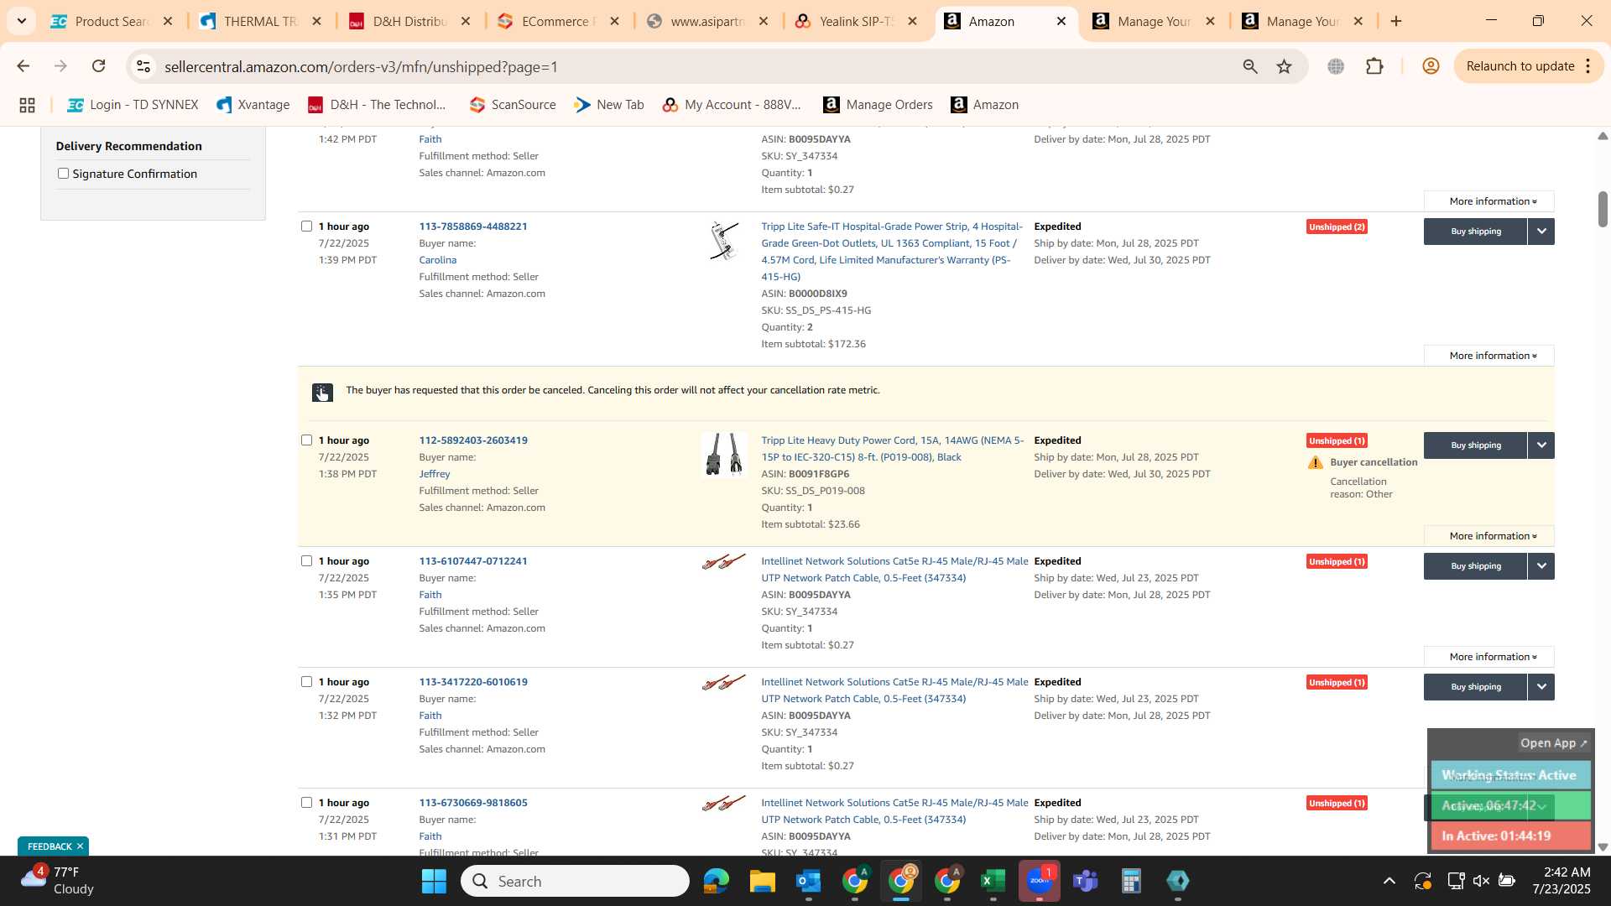Expand Buy shipping dropdown for order 113-6107447-0712241
This screenshot has height=906, width=1611.
click(x=1541, y=566)
